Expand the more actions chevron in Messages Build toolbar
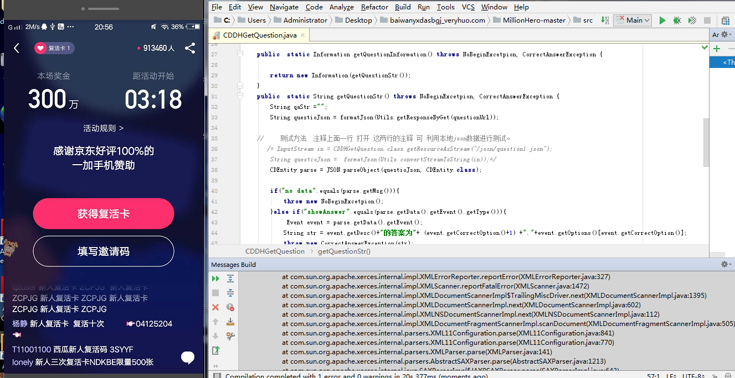The image size is (735, 378). [x=215, y=366]
